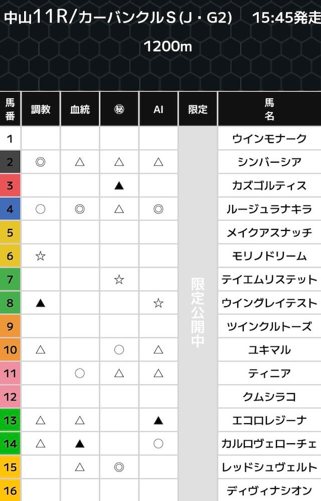321x501 pixels.
Task: Click the black triangle in Kazugoltis's ㊙ cell
Action: (119, 185)
